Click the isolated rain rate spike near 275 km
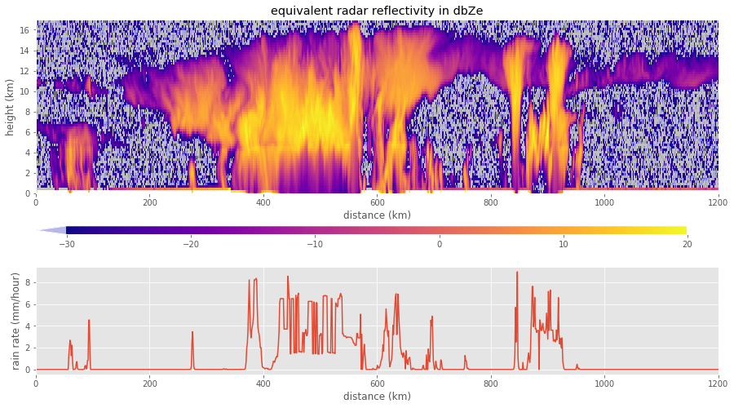 click(192, 331)
